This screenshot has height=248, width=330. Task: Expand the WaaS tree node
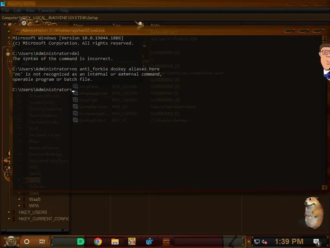point(19,199)
